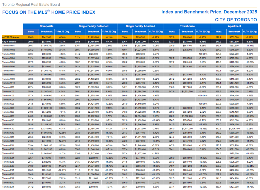260x190 pixels.
Task: Click the Composite column group header
Action: 46,26
